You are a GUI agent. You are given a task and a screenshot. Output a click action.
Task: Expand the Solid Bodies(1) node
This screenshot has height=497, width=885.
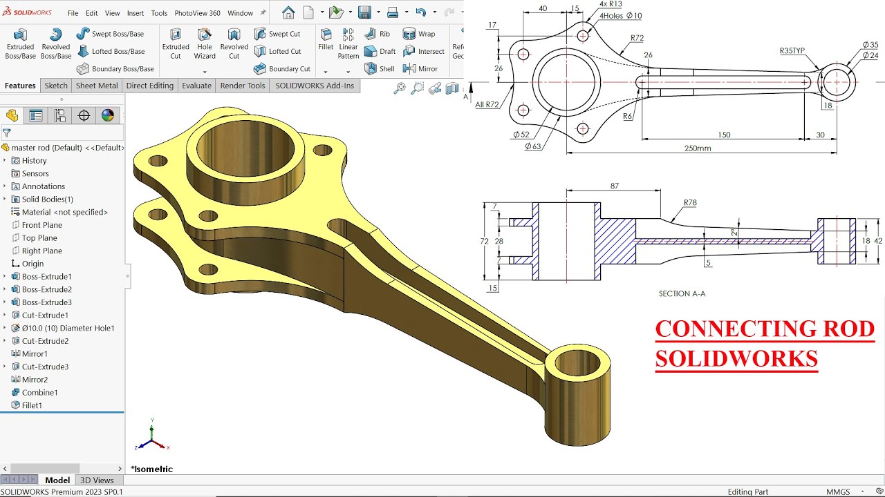click(x=5, y=199)
